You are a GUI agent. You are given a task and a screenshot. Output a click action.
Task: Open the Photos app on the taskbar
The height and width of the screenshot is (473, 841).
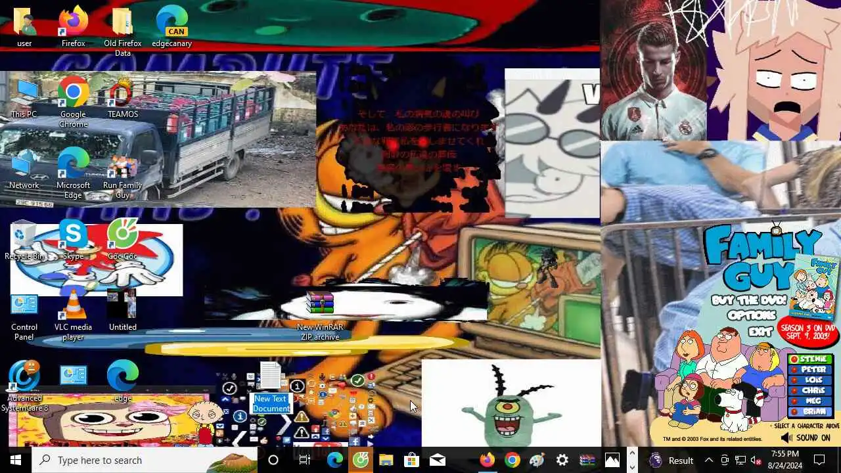[612, 460]
